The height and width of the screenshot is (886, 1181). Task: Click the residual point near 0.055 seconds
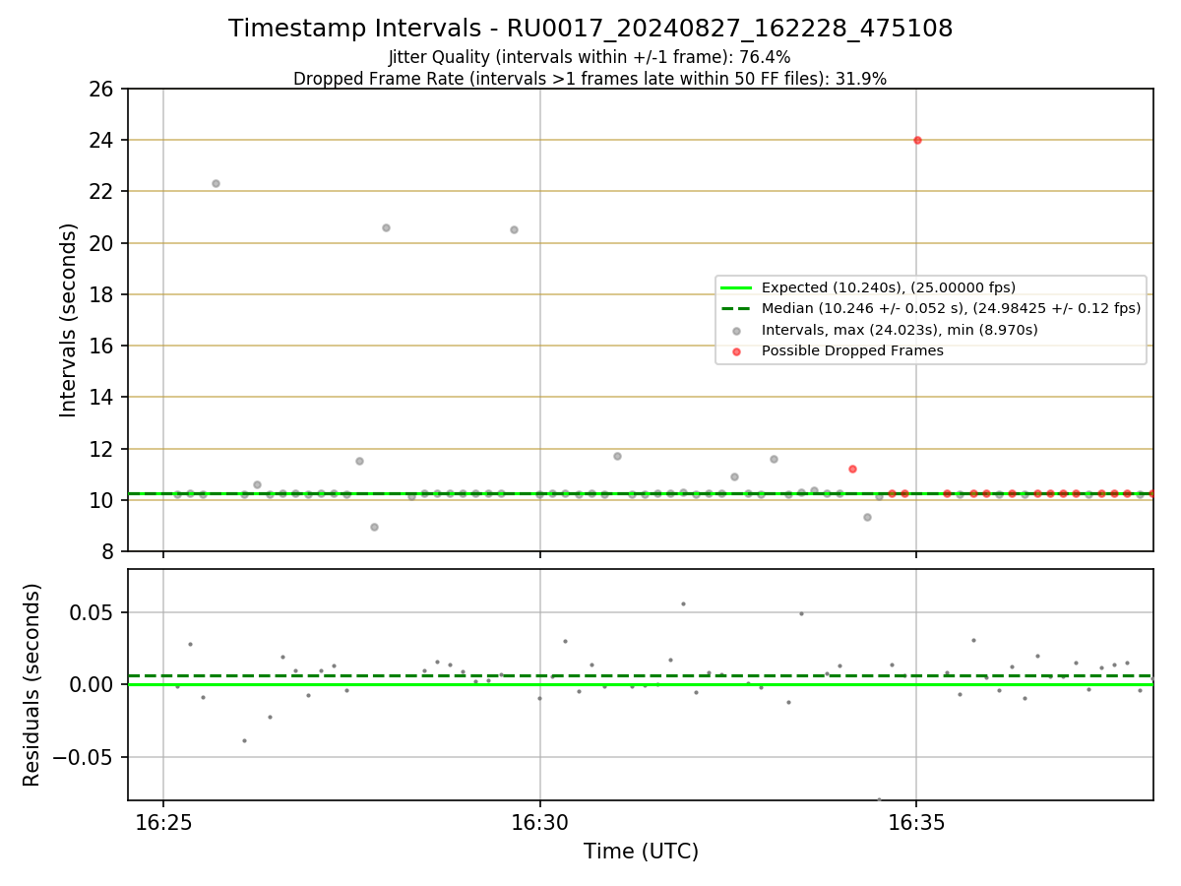click(x=683, y=603)
